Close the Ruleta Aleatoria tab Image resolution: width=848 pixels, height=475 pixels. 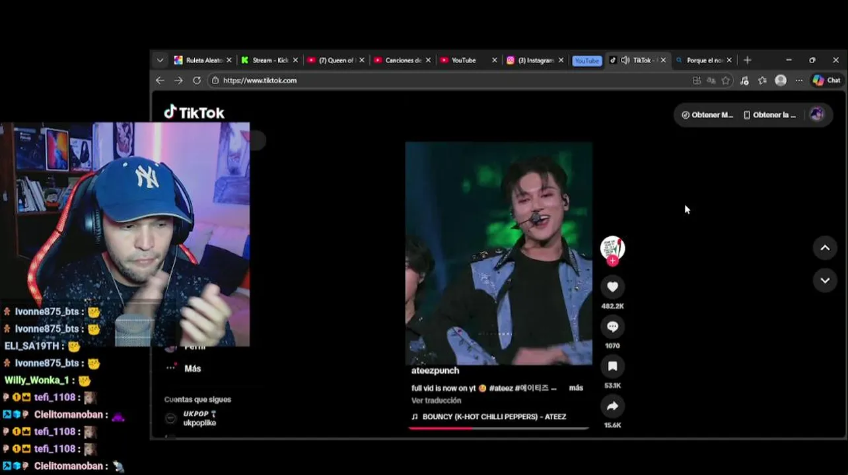pos(229,60)
